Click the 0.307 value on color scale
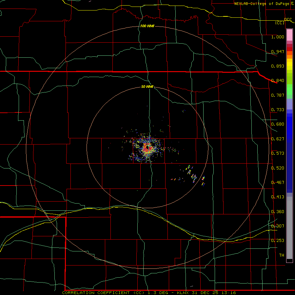This screenshot has width=295, height=295. (278, 226)
